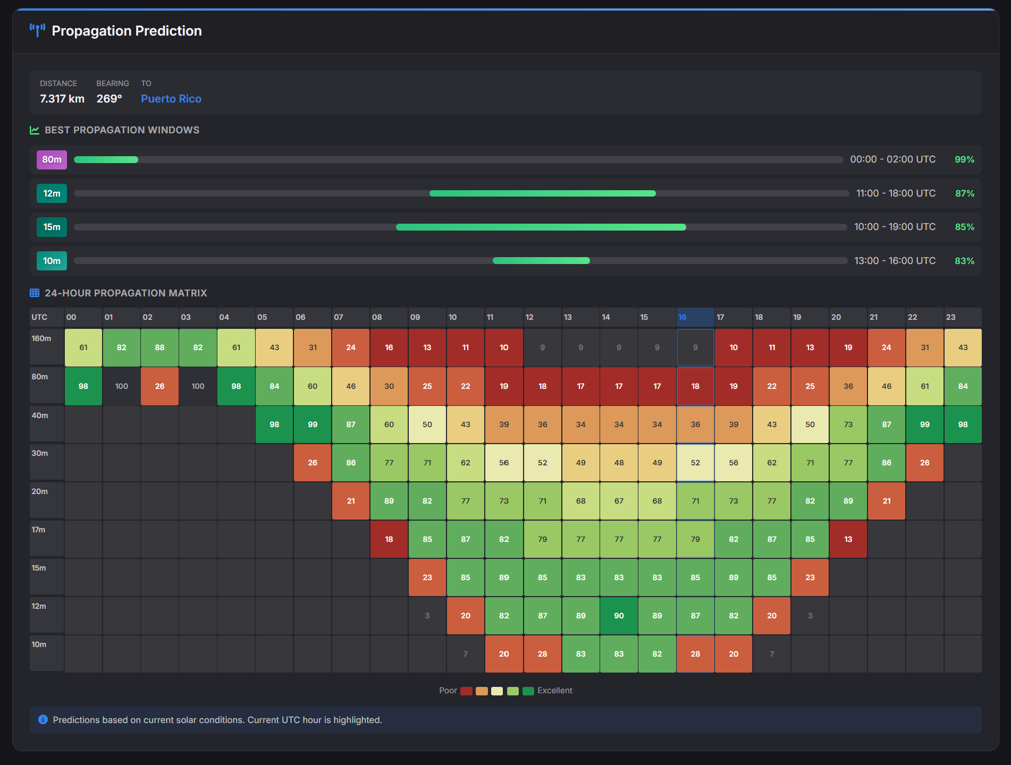
Task: Select the 23 UTC column header
Action: point(962,317)
